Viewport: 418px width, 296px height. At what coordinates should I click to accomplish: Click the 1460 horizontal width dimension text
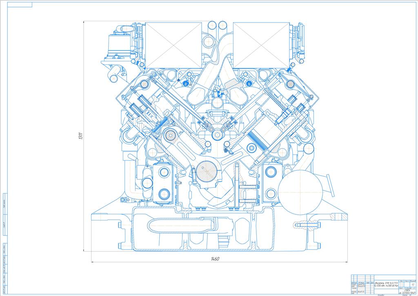pyautogui.click(x=215, y=259)
